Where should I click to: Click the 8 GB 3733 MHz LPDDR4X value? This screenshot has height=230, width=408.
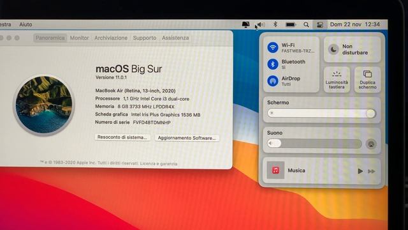coord(146,107)
